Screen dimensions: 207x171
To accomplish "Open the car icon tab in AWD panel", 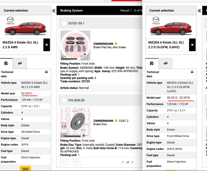I will coord(20,63).
